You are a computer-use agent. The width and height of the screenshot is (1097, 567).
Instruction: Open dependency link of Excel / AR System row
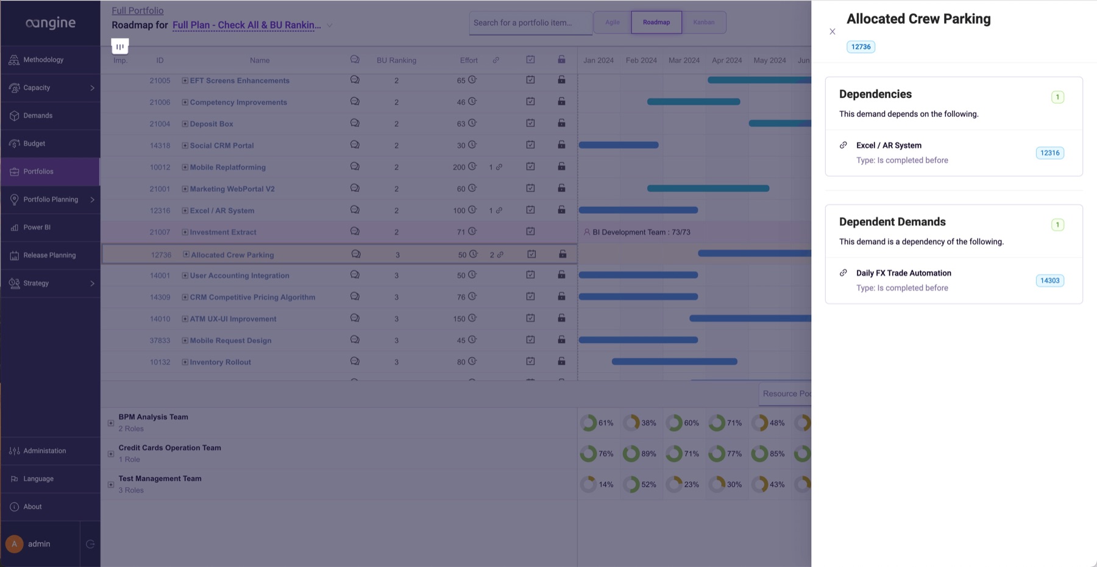tap(499, 210)
